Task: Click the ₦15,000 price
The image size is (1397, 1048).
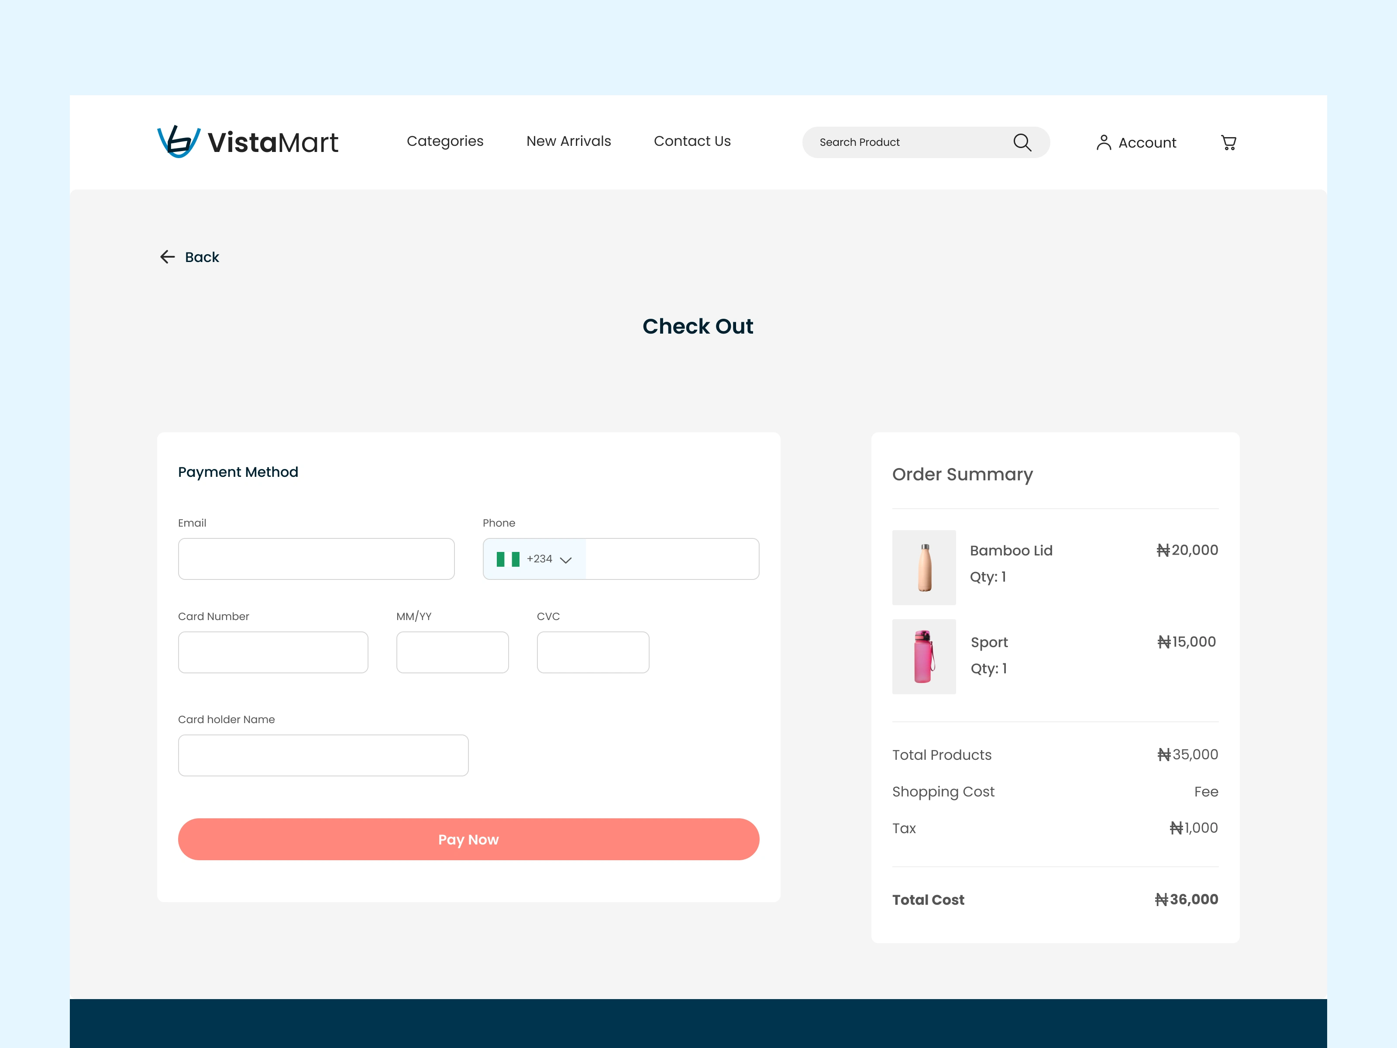Action: tap(1187, 642)
